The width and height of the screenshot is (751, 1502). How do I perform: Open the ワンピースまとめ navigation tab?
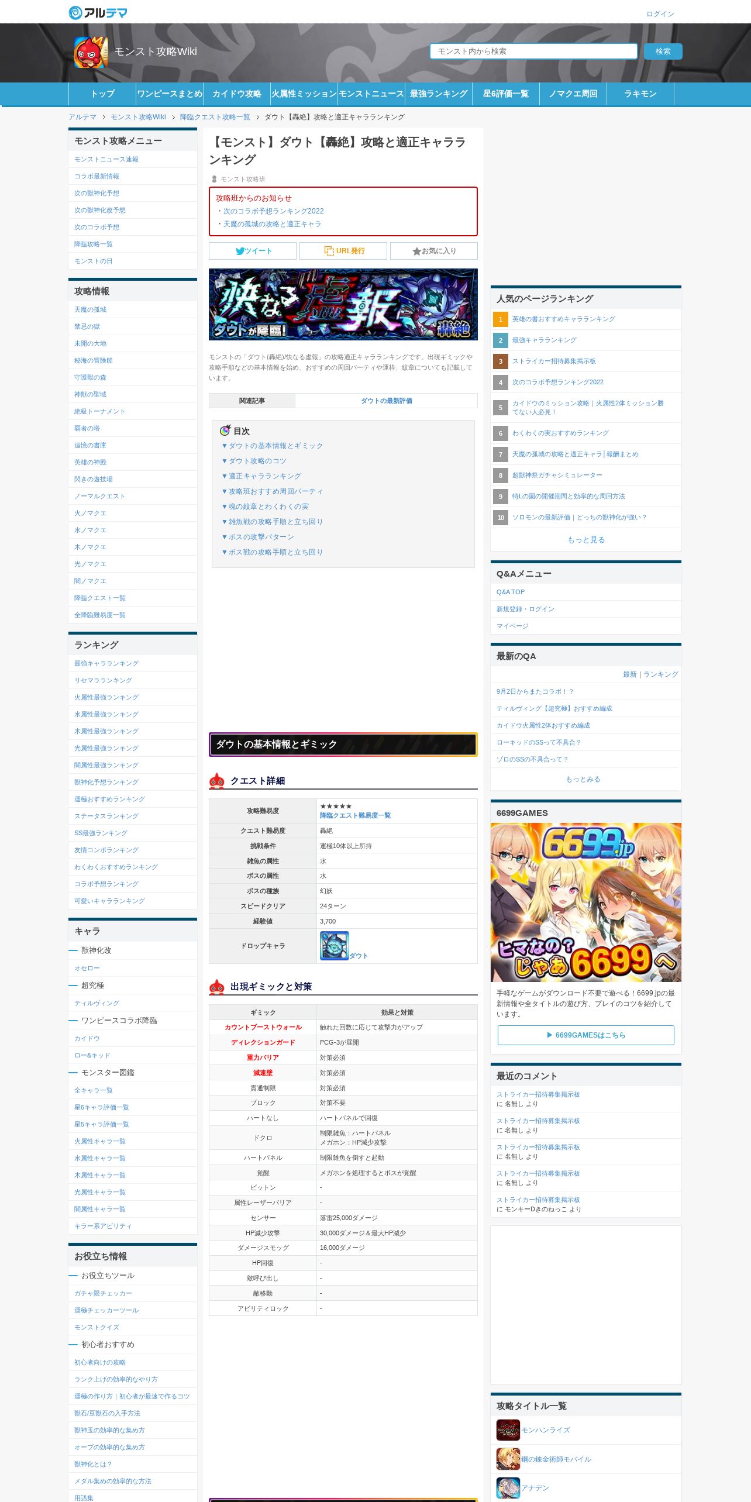[170, 94]
